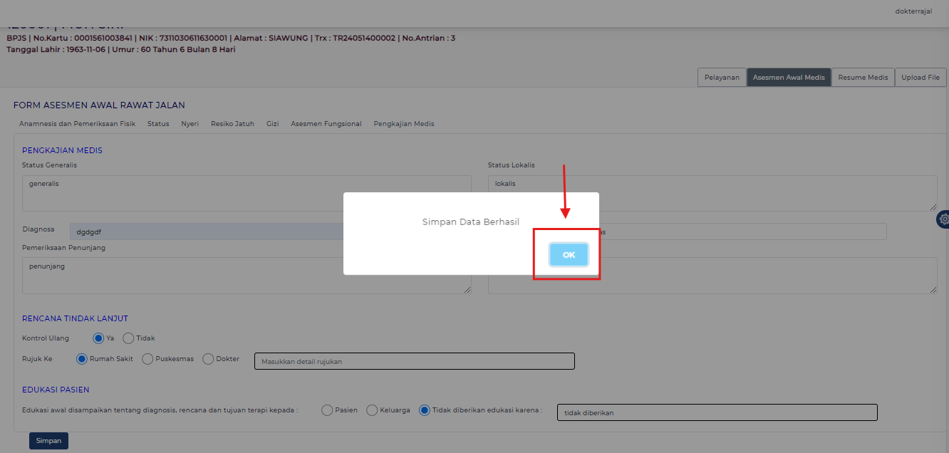The width and height of the screenshot is (949, 453).
Task: Choose Puskesmas as Rujuk Ke option
Action: click(x=147, y=359)
